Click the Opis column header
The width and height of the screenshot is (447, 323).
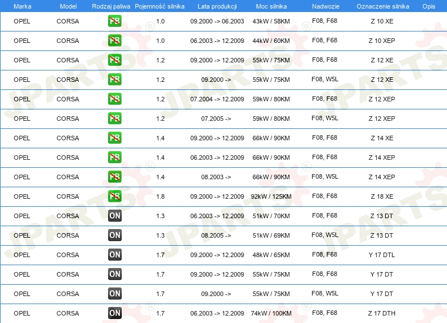click(429, 6)
